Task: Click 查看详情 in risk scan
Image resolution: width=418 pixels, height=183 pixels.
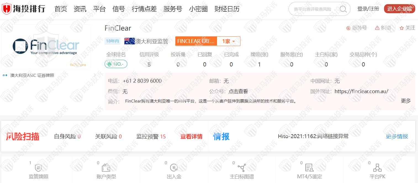Action: [191, 136]
